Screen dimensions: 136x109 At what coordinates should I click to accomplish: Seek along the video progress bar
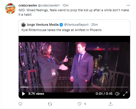pos(74,87)
